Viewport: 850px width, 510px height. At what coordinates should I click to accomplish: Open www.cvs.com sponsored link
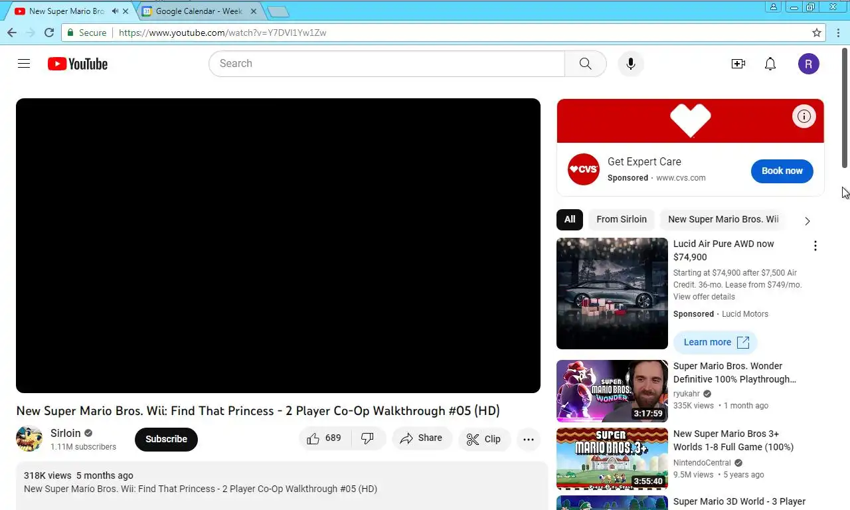(681, 178)
